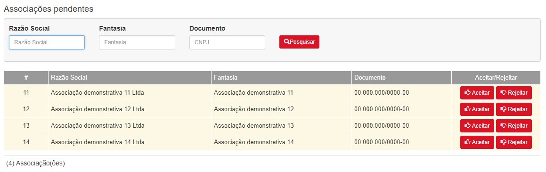Accept Associação demonstrativa 12

coord(477,109)
